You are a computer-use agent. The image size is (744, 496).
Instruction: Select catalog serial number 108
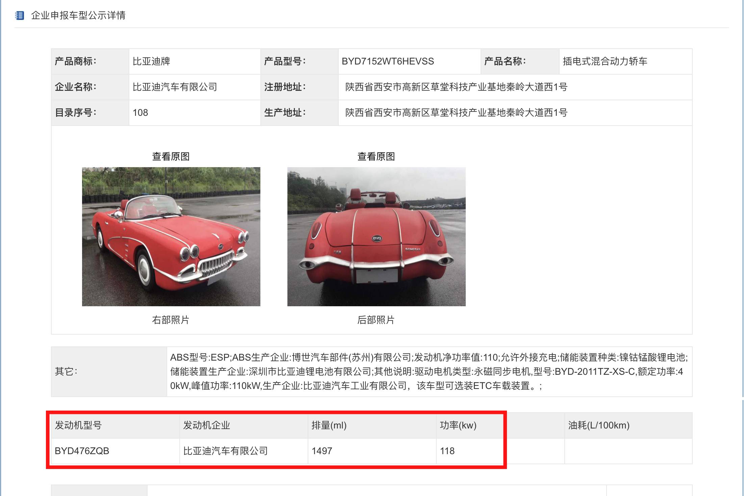(x=140, y=113)
